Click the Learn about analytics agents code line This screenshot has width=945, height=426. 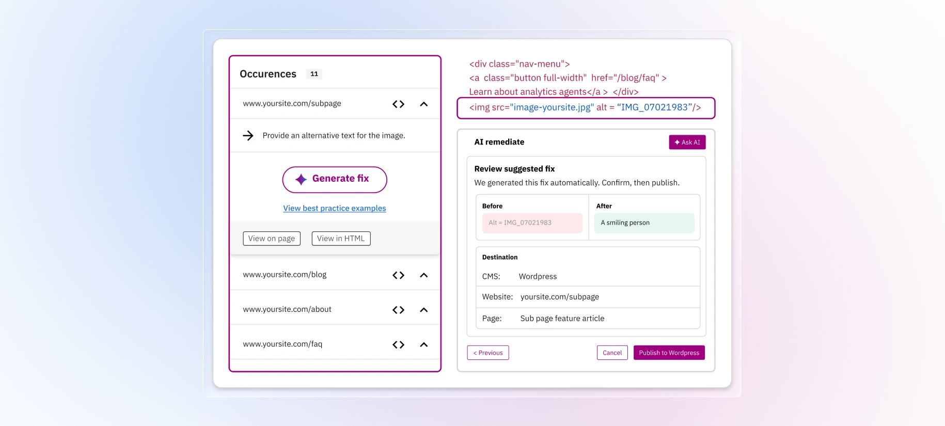tap(554, 92)
